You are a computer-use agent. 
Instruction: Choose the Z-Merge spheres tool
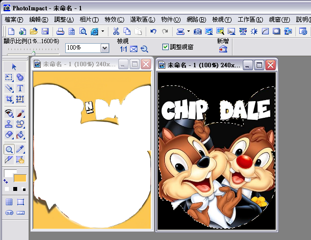[x=20, y=78]
